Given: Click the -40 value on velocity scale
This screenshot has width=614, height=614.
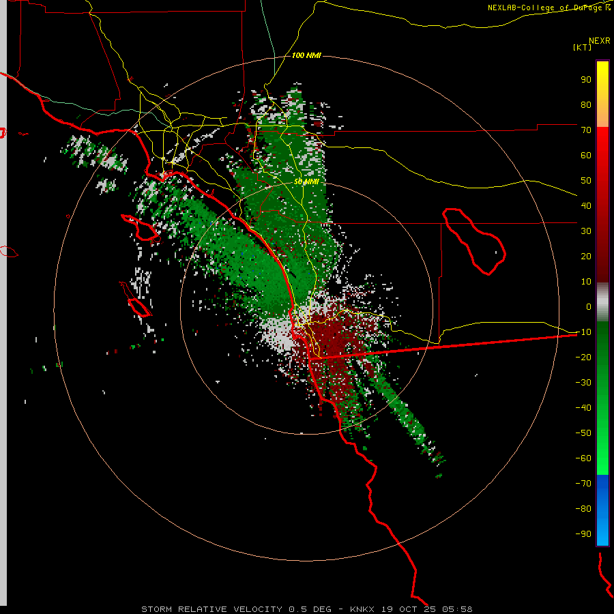Looking at the screenshot, I should click(583, 408).
